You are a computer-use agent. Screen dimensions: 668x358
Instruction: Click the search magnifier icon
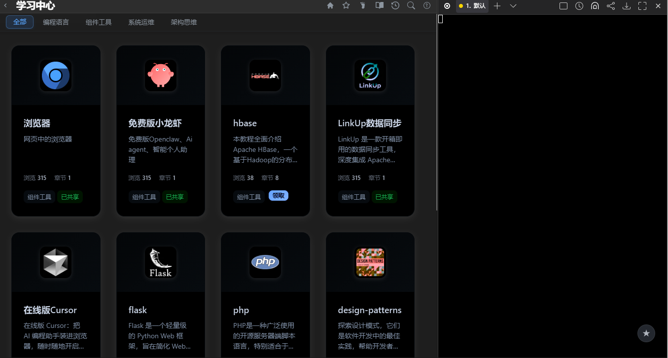coord(411,5)
